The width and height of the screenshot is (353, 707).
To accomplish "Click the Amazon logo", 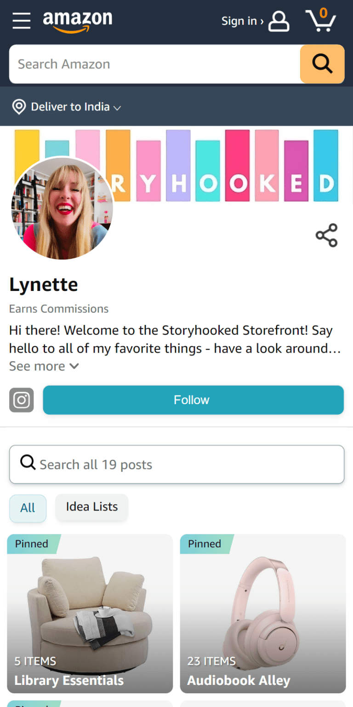I will tap(77, 21).
